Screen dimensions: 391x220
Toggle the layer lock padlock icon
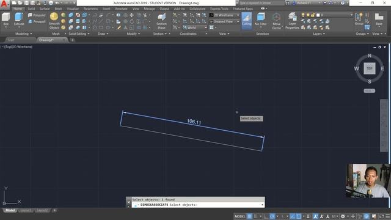pyautogui.click(x=313, y=15)
